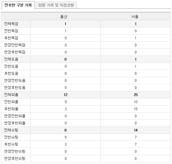Select 서울 전체파울 value 25
This screenshot has height=164, width=172.
click(136, 95)
